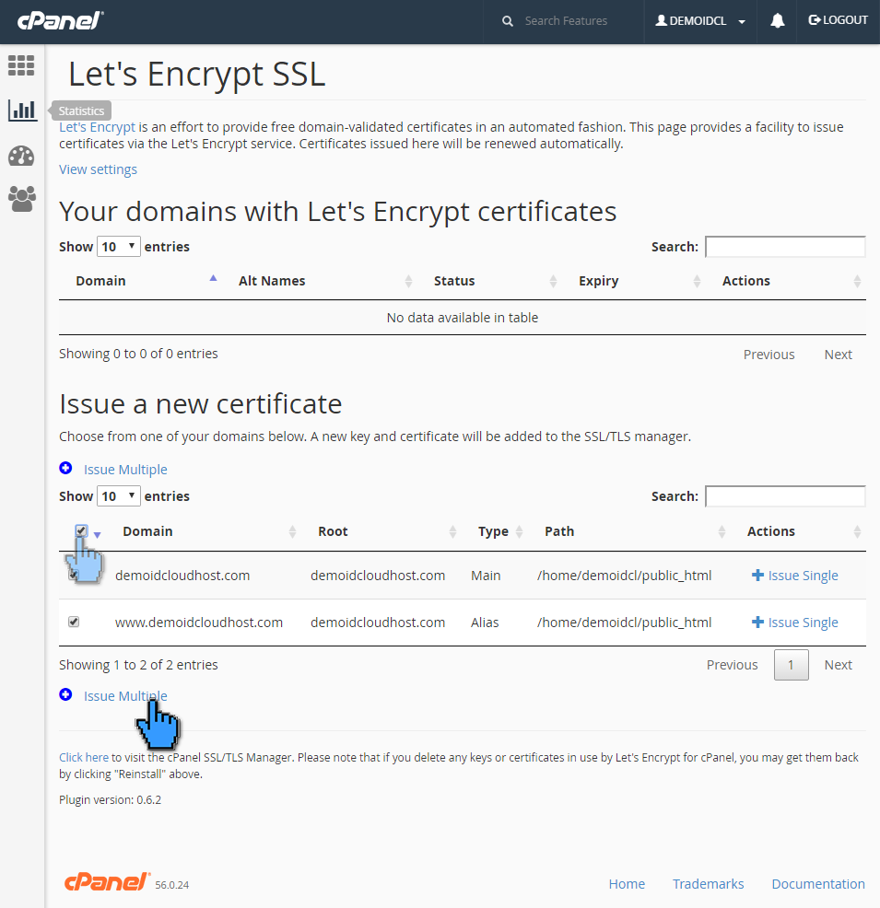Click the cPanel logo in the header

click(59, 19)
